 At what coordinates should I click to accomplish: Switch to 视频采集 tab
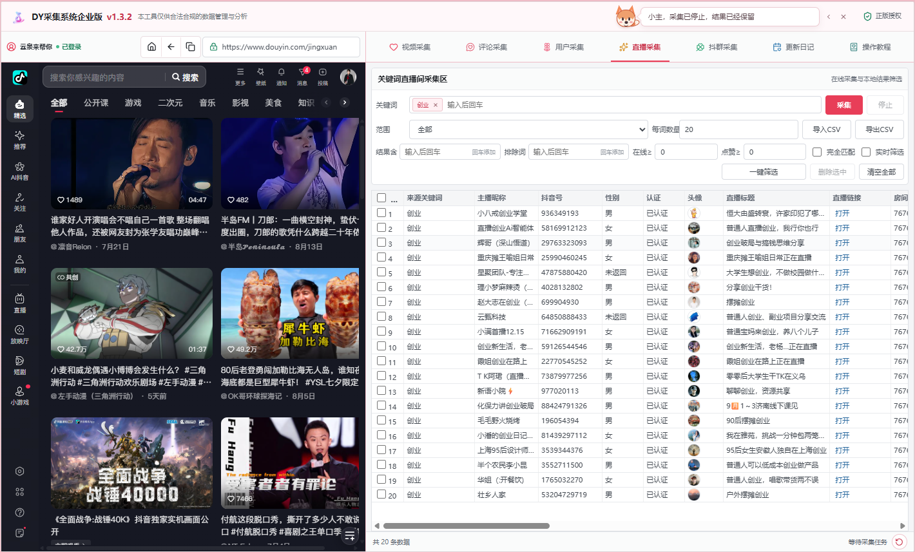(410, 47)
